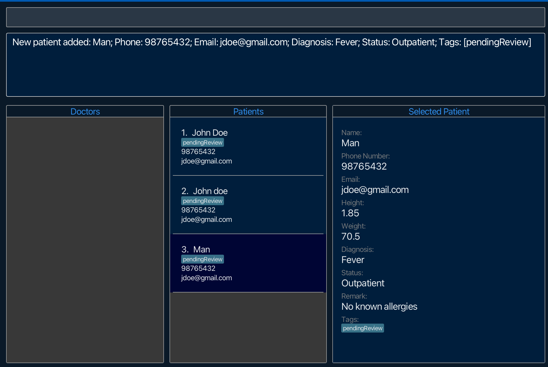548x367 pixels.
Task: Click the height value 1.85
Action: (350, 213)
